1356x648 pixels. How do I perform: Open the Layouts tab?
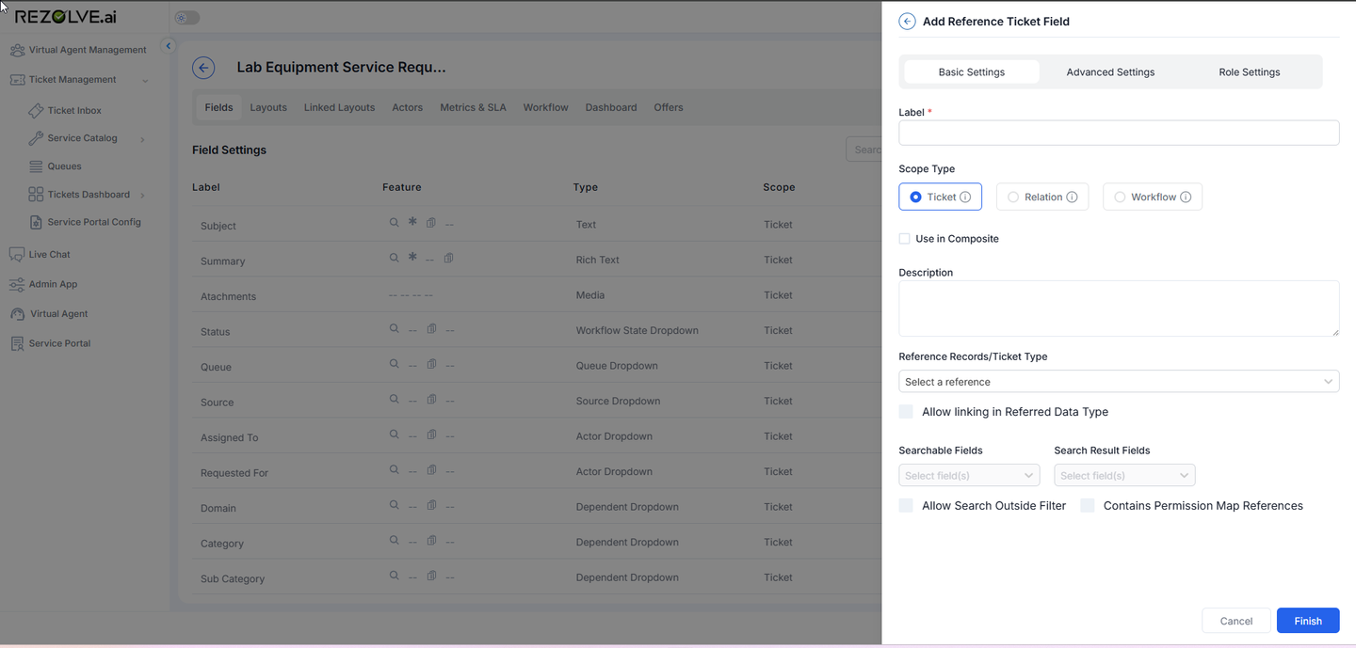coord(268,107)
